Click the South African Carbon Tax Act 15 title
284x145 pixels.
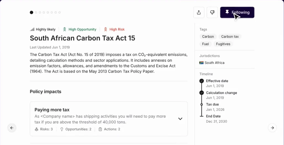[x=82, y=38]
